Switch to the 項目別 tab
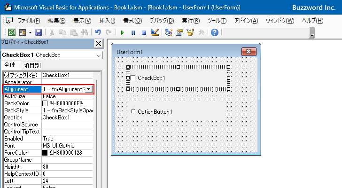This screenshot has width=342, height=188. coord(32,65)
